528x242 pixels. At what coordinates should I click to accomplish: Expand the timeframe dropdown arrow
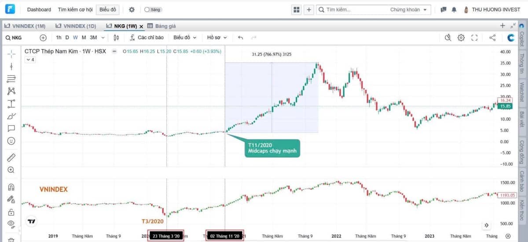pyautogui.click(x=103, y=38)
